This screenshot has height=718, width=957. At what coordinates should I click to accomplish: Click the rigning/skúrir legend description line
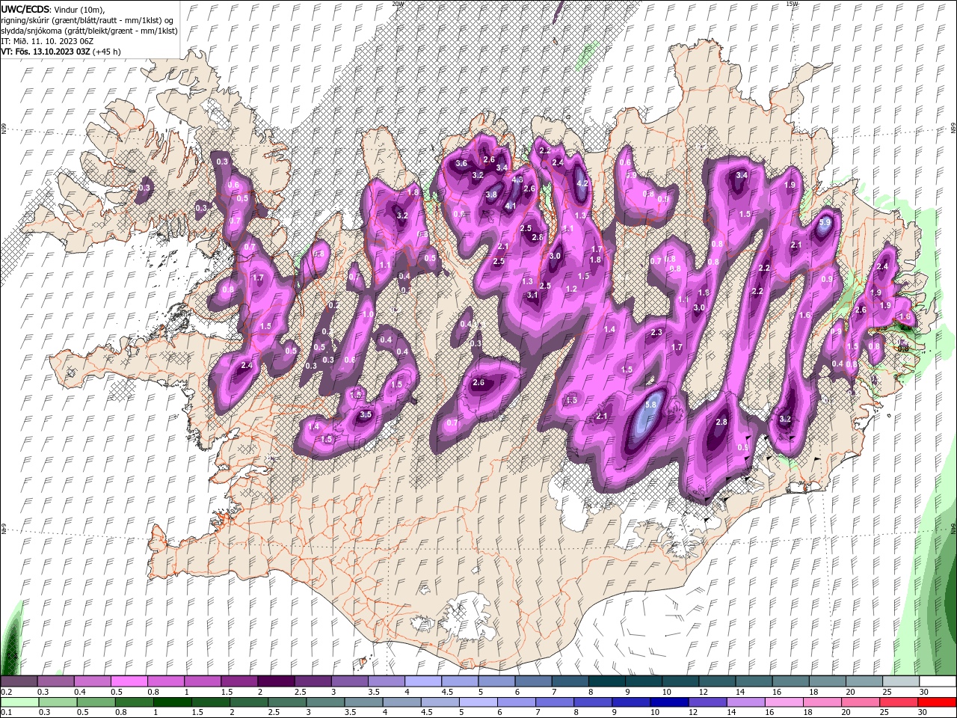tap(87, 20)
